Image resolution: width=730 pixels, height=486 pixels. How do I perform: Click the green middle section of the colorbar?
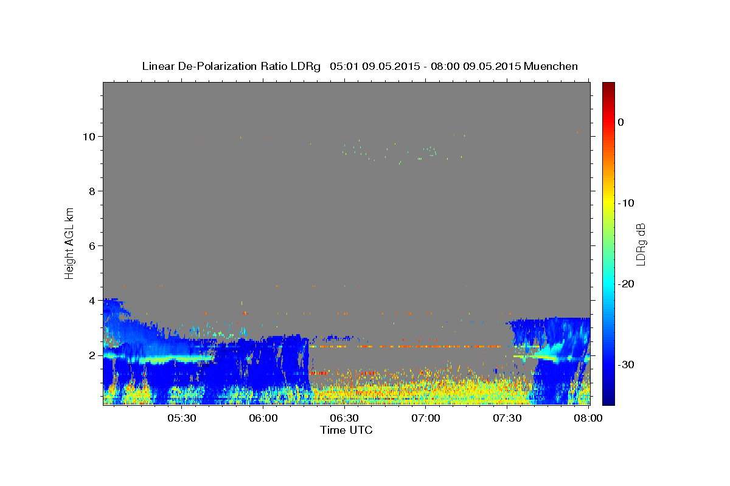608,243
